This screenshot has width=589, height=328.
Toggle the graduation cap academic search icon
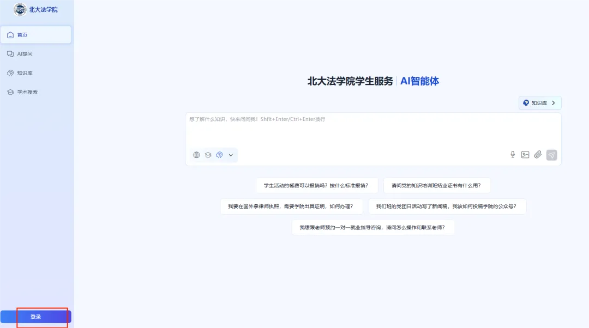tap(208, 155)
